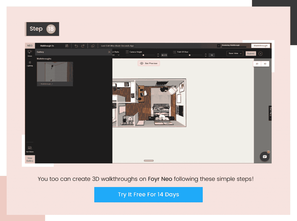Screen dimensions: 297x221
Task: Click the Undo arrow icon
Action: pos(76,46)
